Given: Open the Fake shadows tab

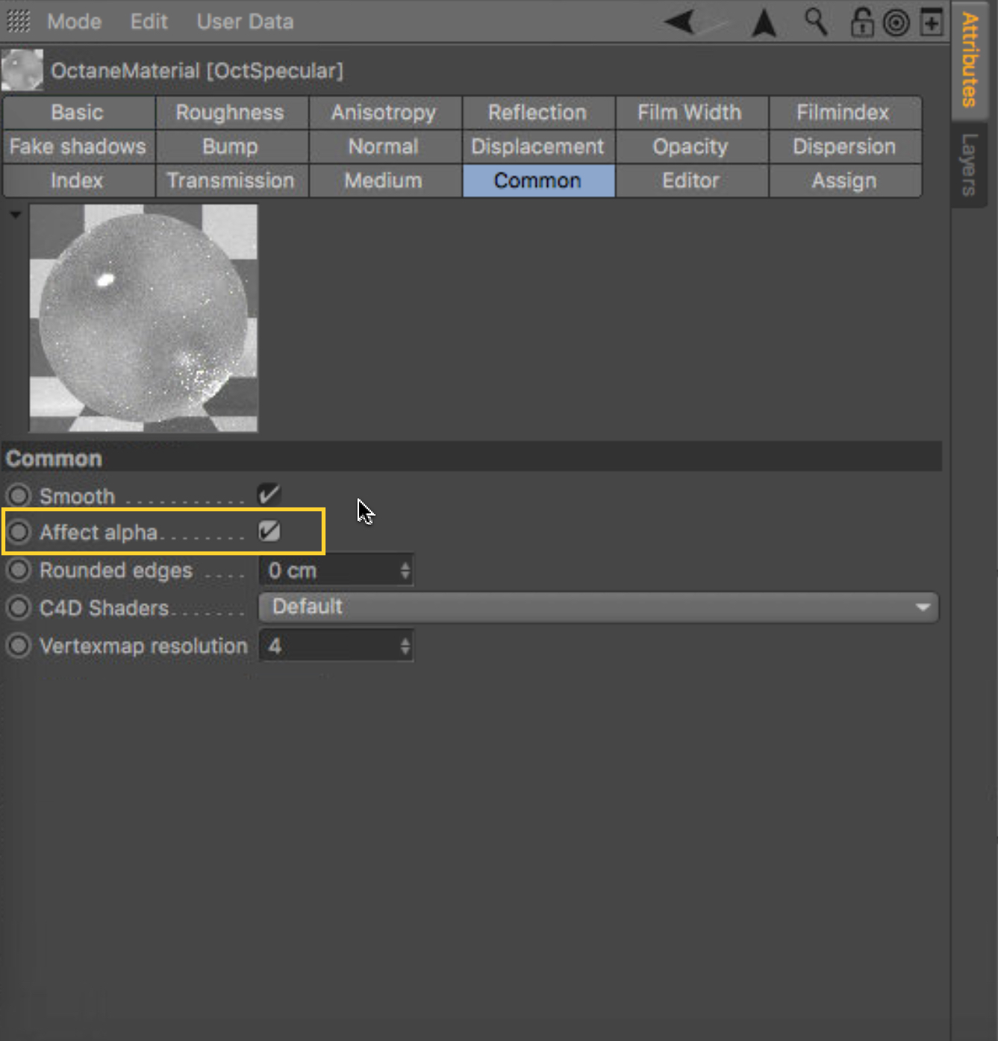Looking at the screenshot, I should (78, 146).
